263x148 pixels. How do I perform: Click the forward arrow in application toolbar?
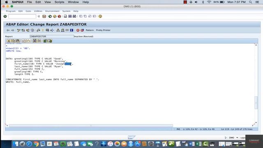pos(13,30)
